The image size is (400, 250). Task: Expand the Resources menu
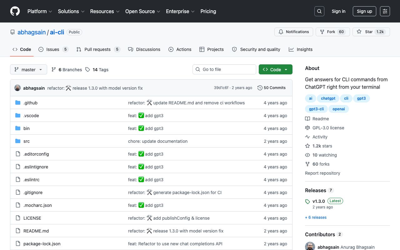point(105,11)
